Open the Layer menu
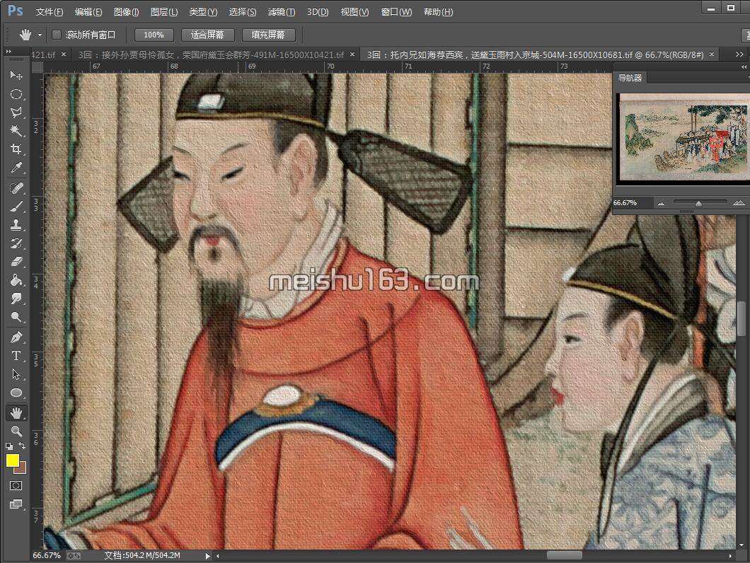Image resolution: width=750 pixels, height=563 pixels. (164, 12)
